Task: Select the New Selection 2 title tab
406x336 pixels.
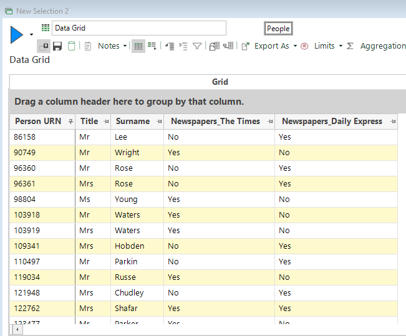Action: coord(42,11)
